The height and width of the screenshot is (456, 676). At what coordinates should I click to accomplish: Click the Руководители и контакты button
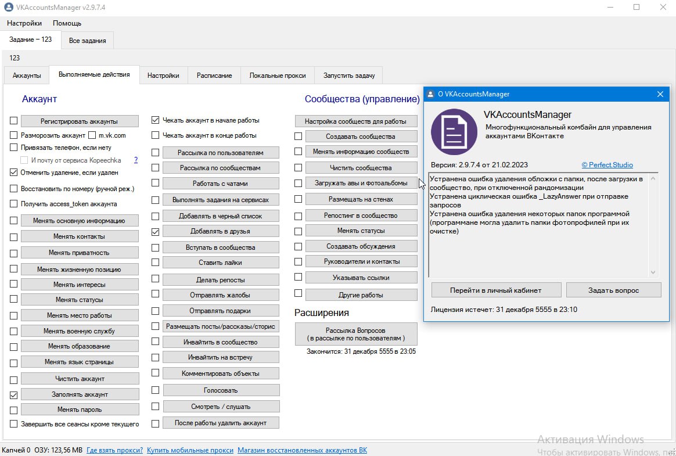[362, 261]
